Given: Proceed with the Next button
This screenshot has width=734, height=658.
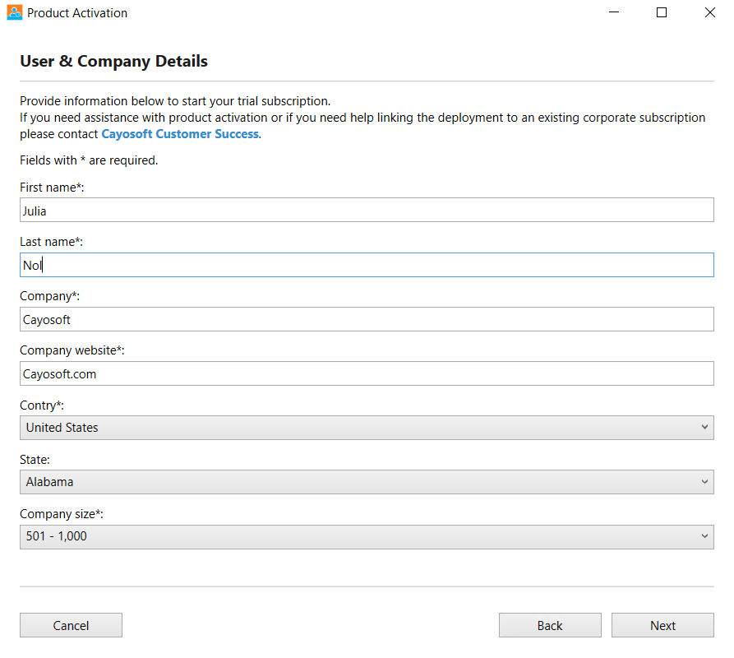Looking at the screenshot, I should pyautogui.click(x=662, y=625).
